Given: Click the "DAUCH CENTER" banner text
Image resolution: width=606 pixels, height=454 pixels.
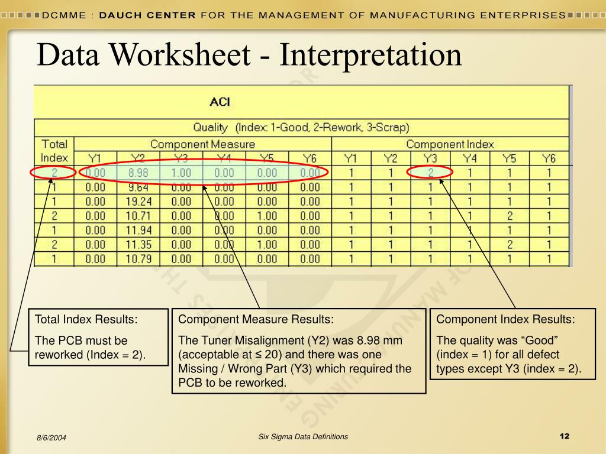Looking at the screenshot, I should click(x=147, y=15).
